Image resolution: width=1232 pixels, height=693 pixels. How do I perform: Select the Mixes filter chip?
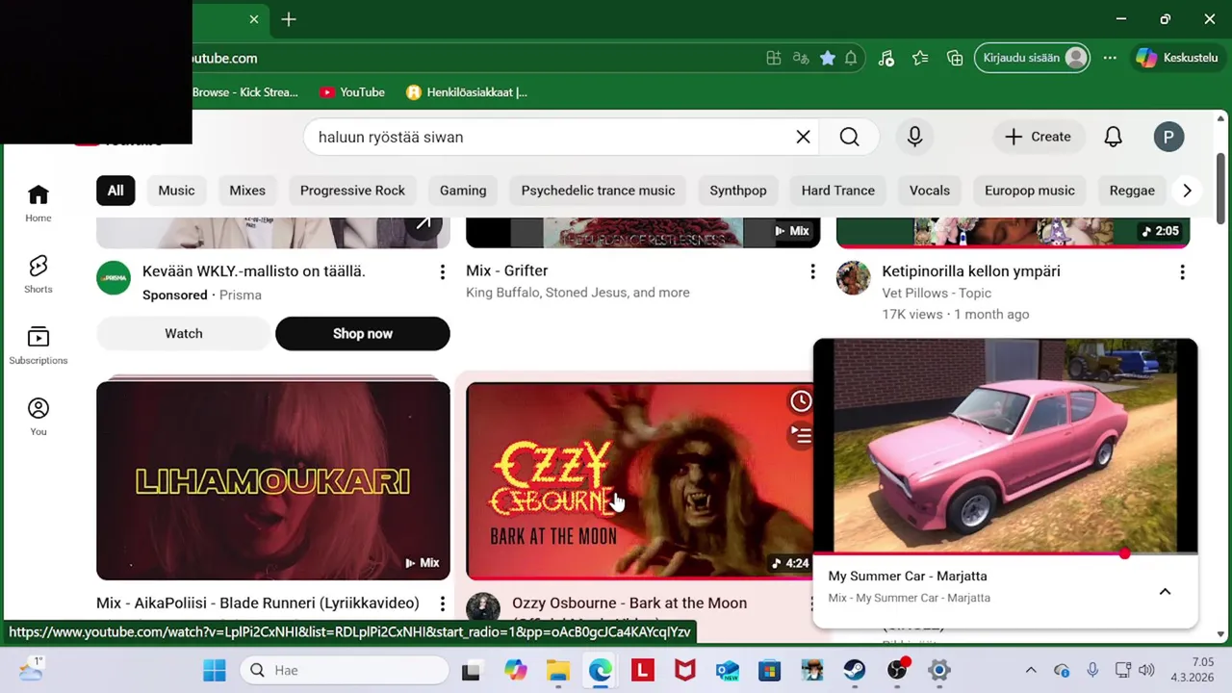[247, 191]
